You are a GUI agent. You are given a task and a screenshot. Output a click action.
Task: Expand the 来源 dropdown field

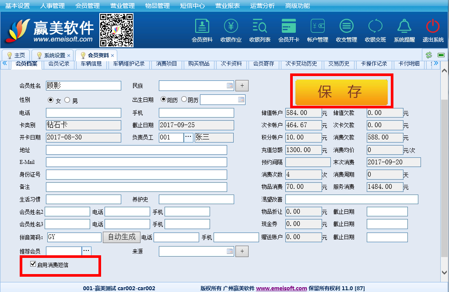point(230,251)
